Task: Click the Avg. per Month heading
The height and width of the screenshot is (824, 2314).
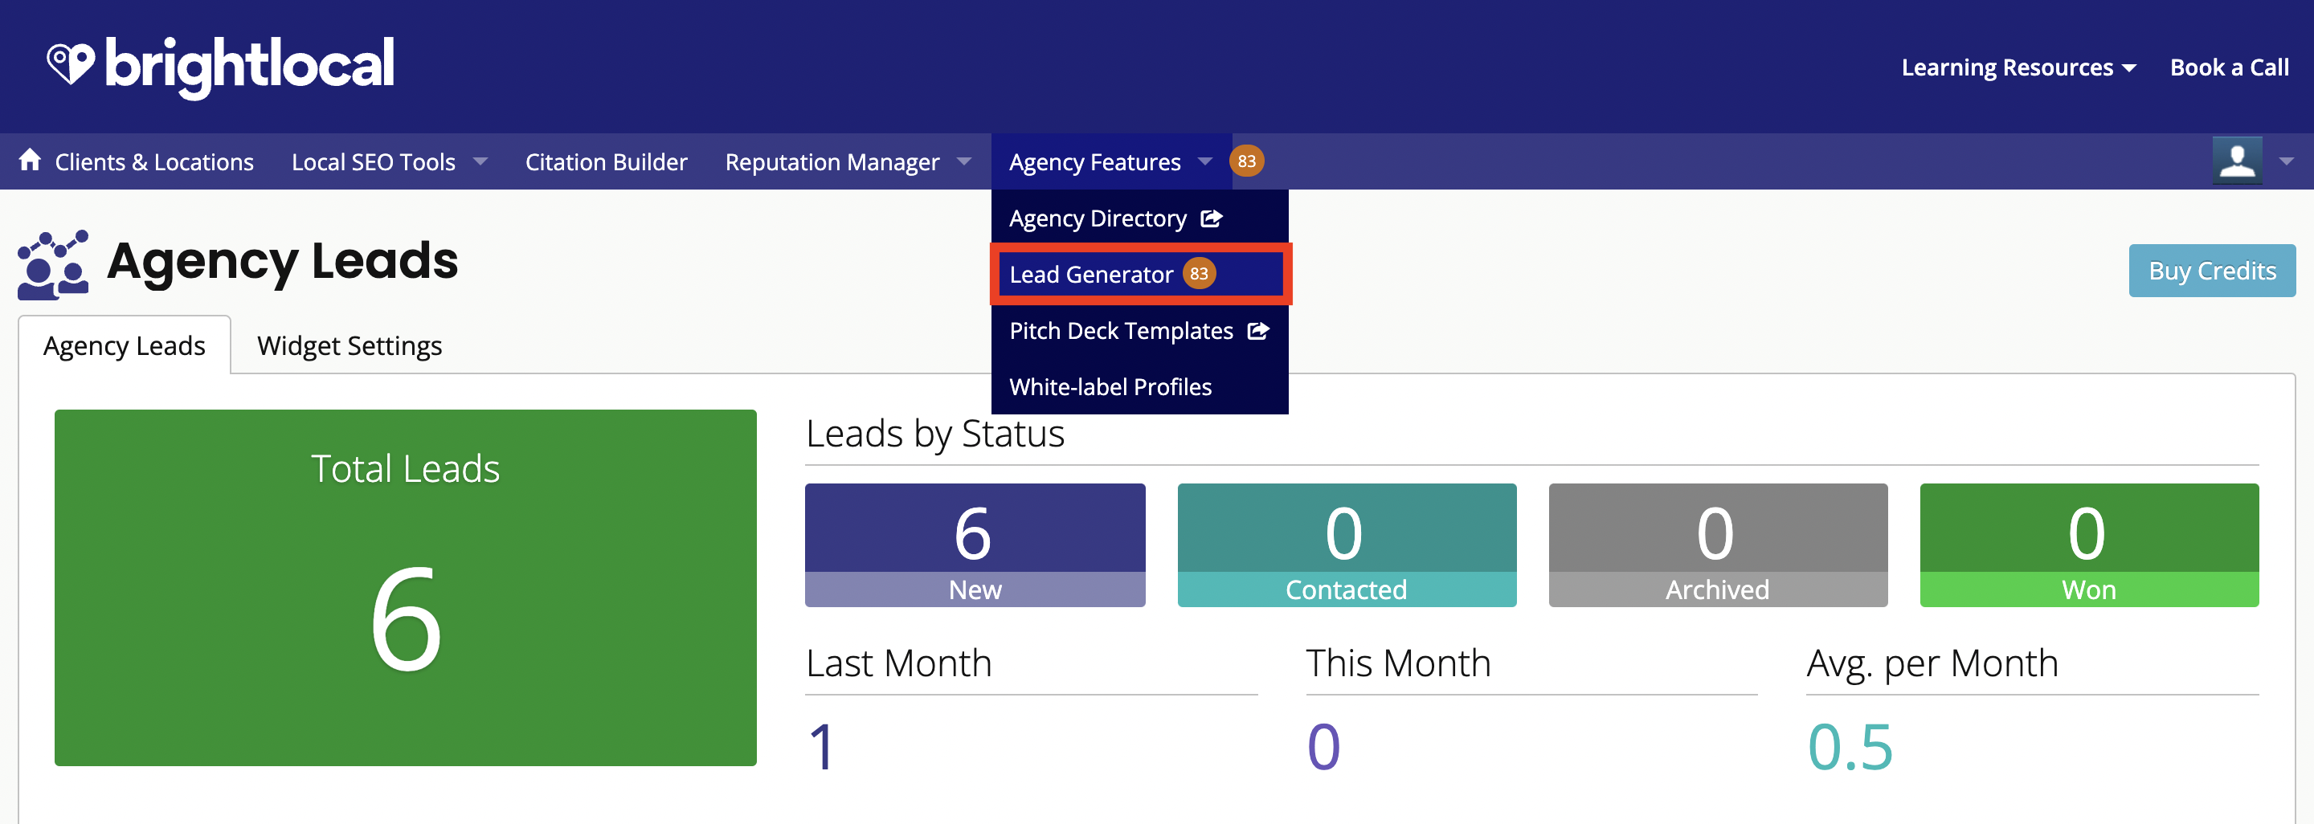Action: tap(1932, 665)
